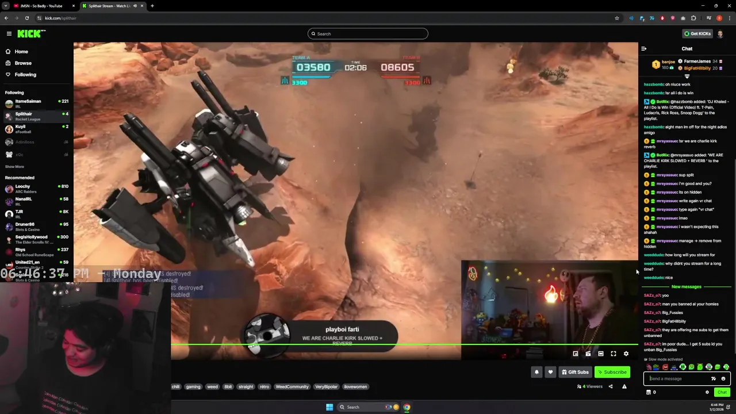Image resolution: width=736 pixels, height=414 pixels.
Task: Select the 'retro' tag
Action: point(264,387)
